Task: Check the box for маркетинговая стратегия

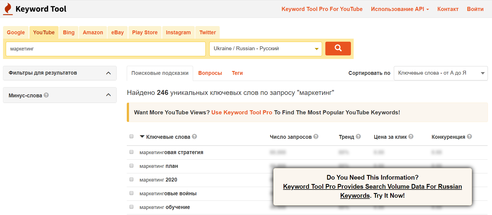Action: pos(131,152)
